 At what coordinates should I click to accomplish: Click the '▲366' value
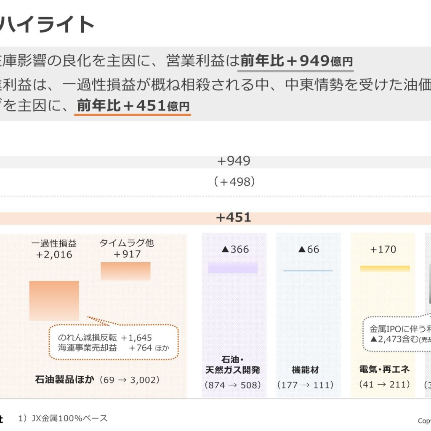(235, 249)
